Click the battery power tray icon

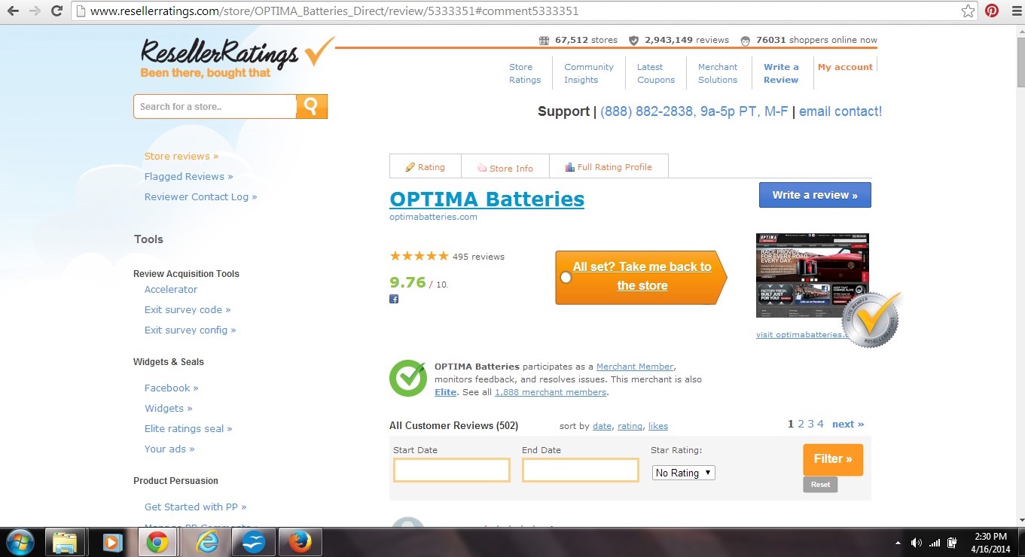[x=953, y=543]
